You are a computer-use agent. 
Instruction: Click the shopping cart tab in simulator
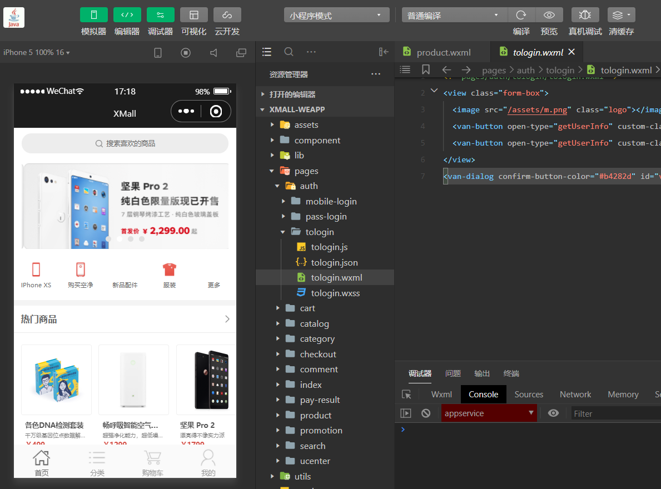click(x=153, y=463)
